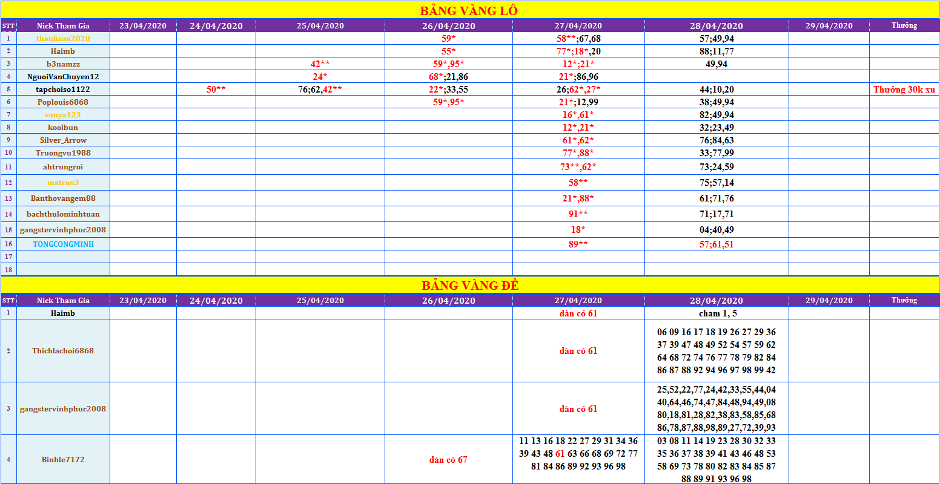Select nick bachthulominhtuan
940x484 pixels.
[63, 214]
